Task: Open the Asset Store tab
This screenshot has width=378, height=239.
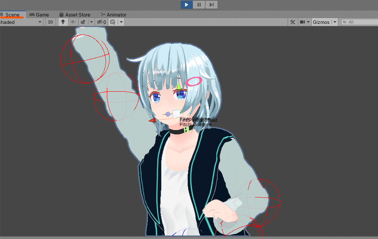Action: point(75,15)
